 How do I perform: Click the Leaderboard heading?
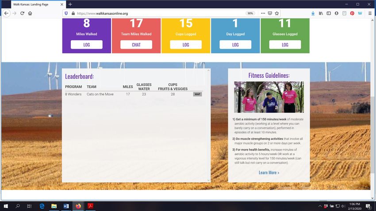(x=79, y=76)
